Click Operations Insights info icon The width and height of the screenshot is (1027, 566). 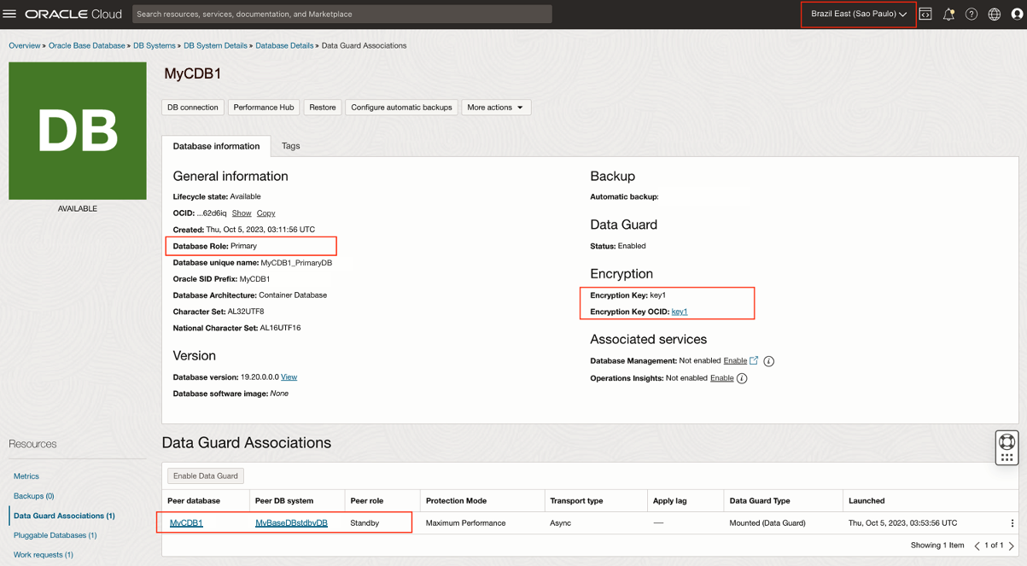(742, 378)
